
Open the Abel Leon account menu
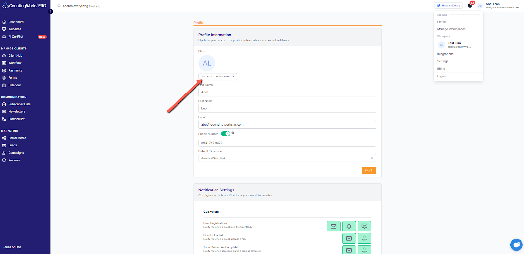click(498, 6)
